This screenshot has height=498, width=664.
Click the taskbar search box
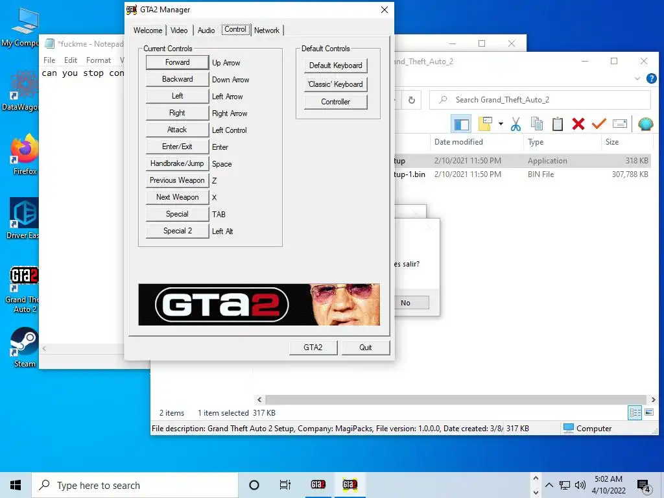(135, 485)
